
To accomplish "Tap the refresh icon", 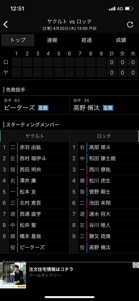I will [x=130, y=24].
